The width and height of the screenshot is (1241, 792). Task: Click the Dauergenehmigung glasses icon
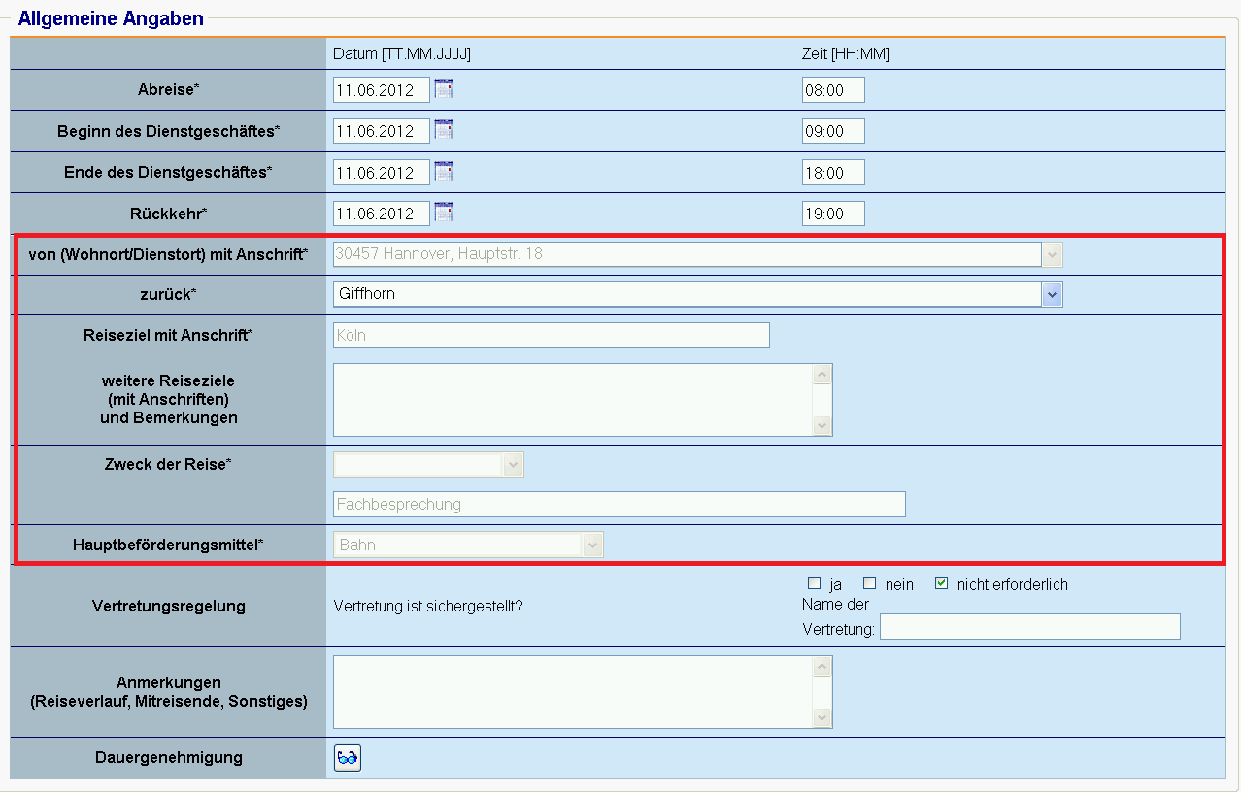click(x=348, y=758)
